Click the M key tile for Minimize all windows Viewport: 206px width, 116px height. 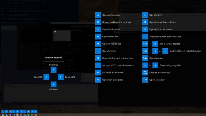[x=98, y=72]
